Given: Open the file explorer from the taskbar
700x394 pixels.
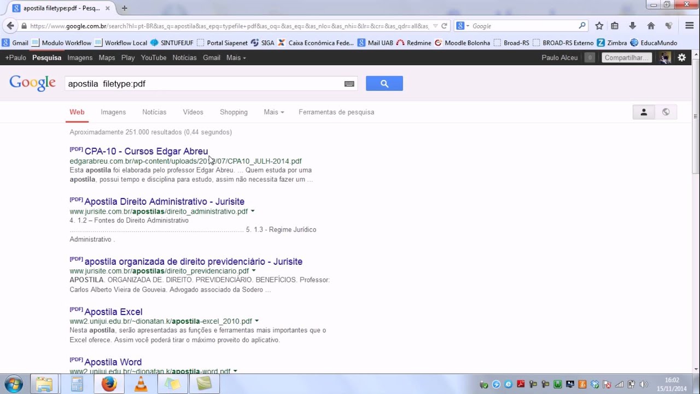Looking at the screenshot, I should 44,384.
